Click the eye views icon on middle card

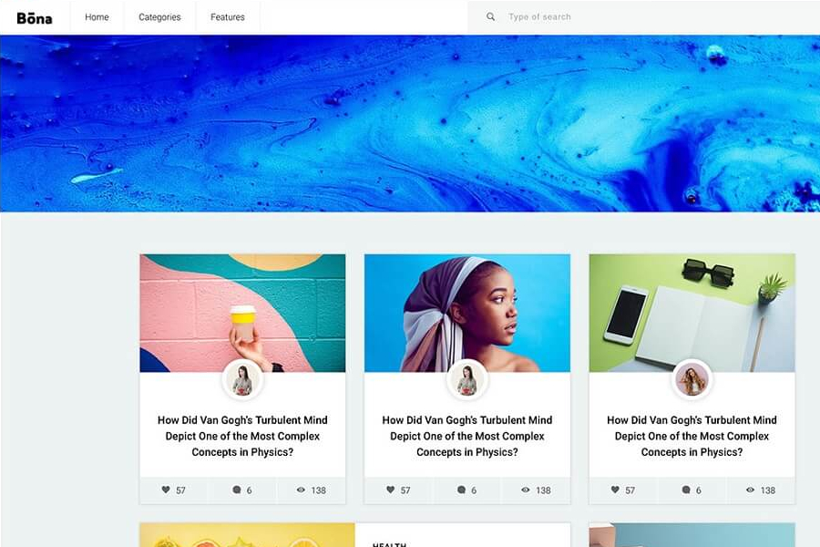(x=526, y=490)
